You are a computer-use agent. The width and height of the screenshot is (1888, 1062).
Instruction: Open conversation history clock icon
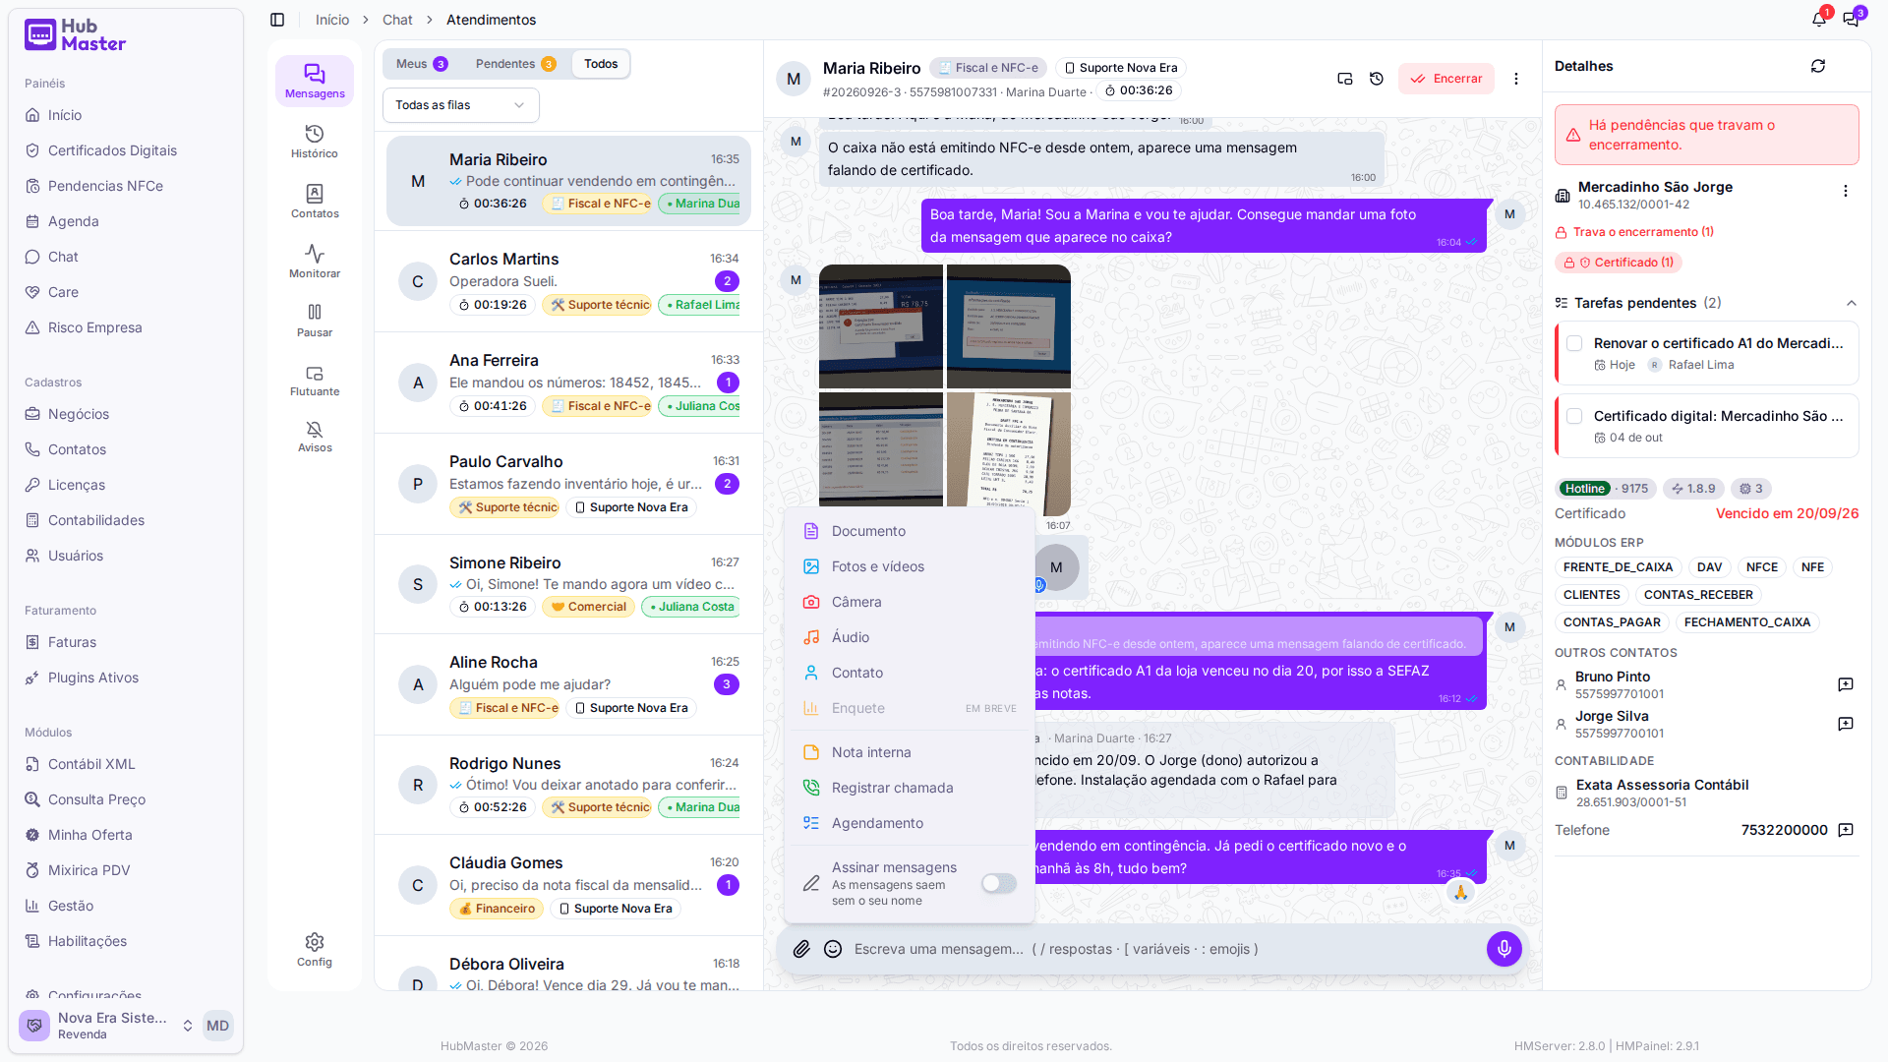[1377, 79]
